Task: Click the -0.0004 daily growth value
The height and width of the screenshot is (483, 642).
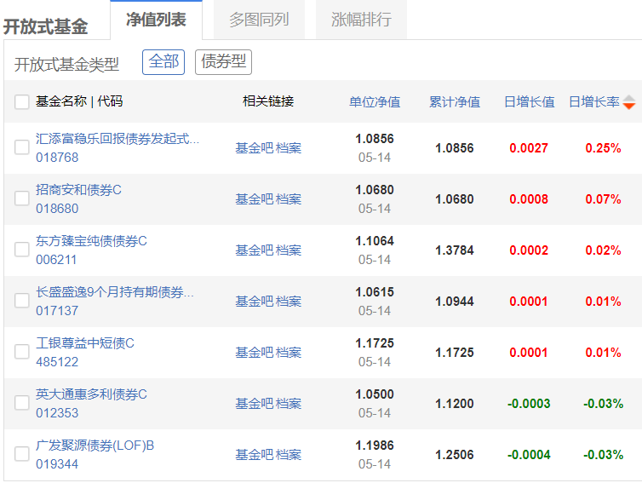Action: 529,455
